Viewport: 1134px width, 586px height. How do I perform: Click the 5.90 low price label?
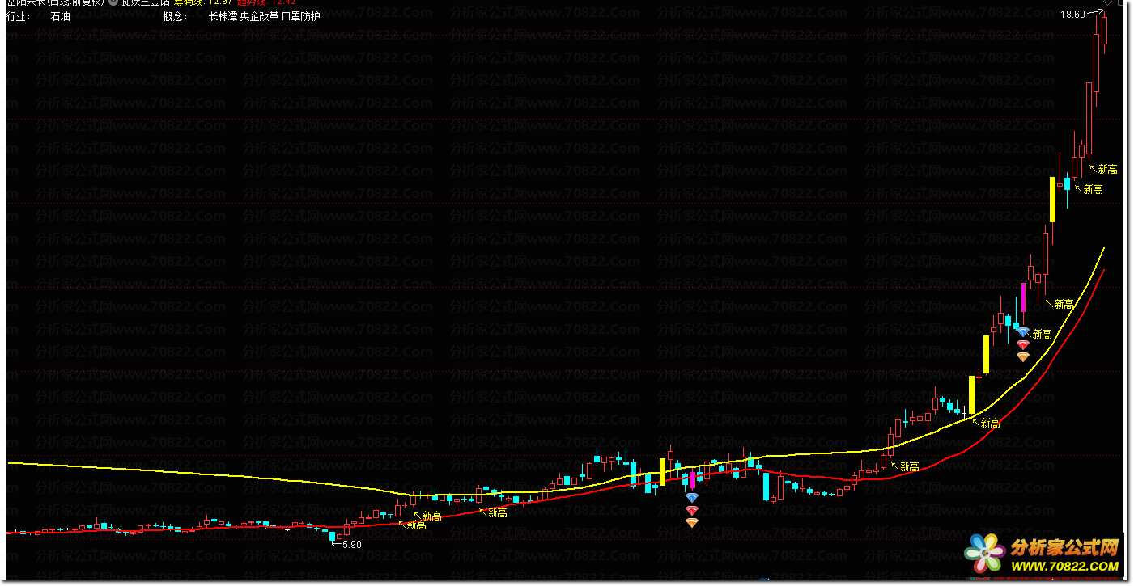point(351,545)
